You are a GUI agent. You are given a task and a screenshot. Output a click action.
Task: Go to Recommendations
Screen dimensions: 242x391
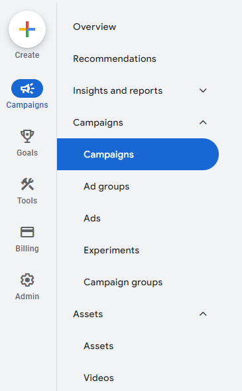tap(115, 59)
